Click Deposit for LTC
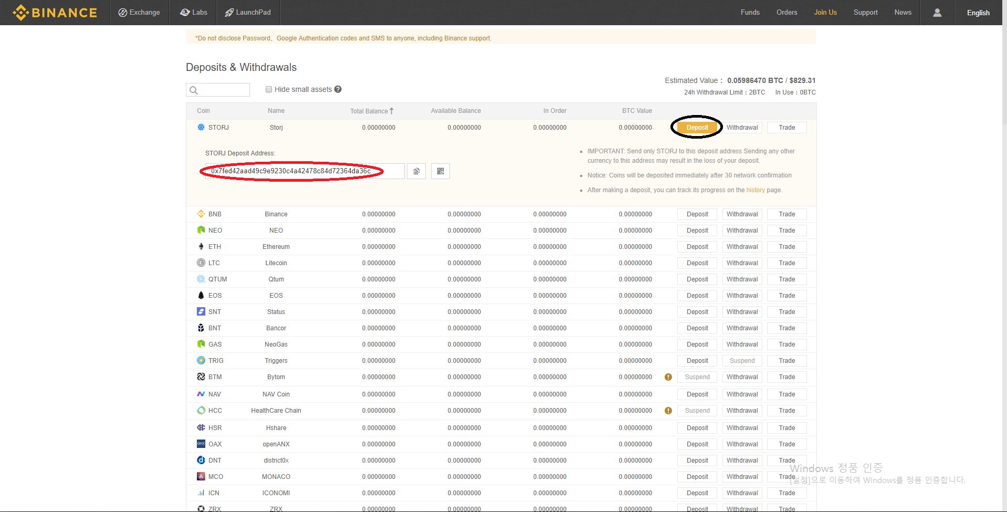Image resolution: width=1007 pixels, height=512 pixels. [697, 263]
